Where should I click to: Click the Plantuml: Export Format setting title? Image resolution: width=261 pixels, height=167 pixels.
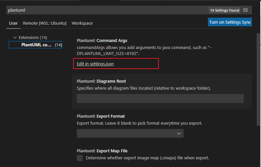tap(101, 116)
